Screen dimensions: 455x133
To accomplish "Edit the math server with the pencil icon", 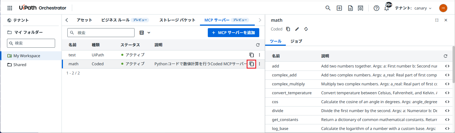I will tap(297, 29).
